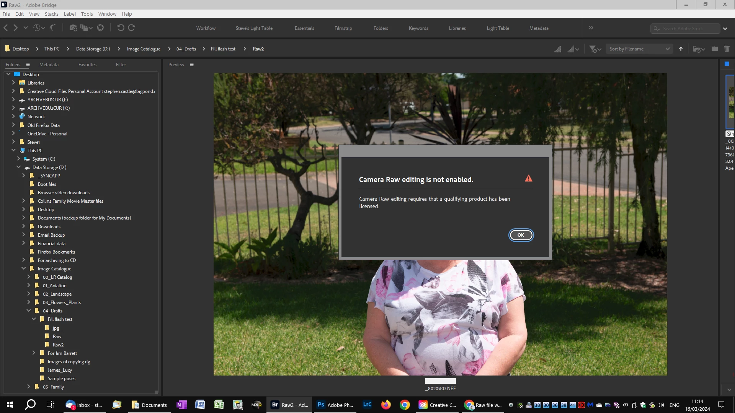Go to 04_Drafts in the breadcrumb path
The image size is (735, 413).
coord(186,49)
